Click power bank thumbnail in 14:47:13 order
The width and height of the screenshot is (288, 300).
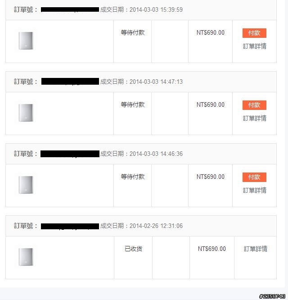26,113
